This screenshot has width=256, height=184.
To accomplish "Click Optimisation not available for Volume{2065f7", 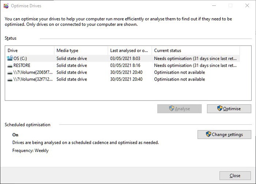I will click(180, 73).
